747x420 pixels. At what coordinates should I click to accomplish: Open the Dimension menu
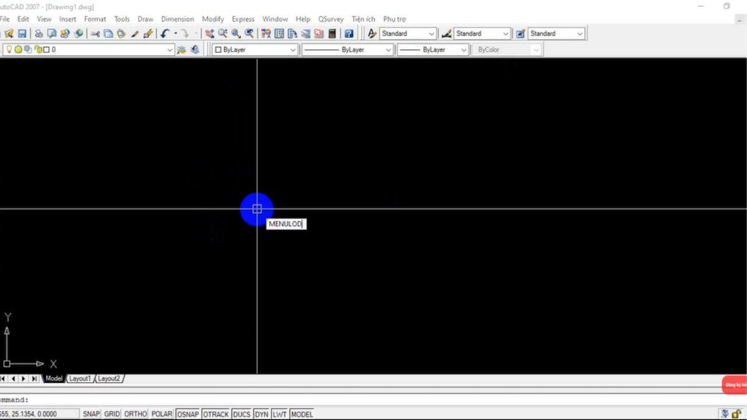pyautogui.click(x=177, y=19)
